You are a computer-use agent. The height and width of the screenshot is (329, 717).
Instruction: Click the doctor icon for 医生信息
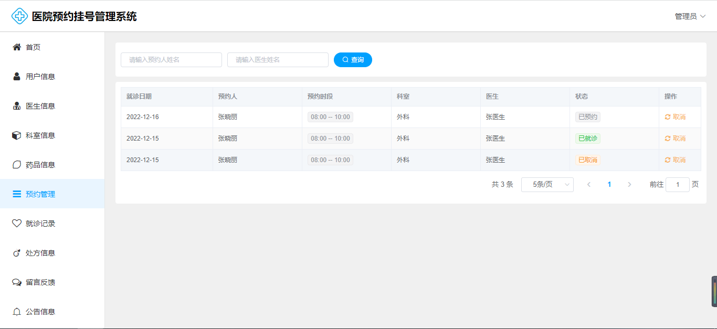pos(17,106)
